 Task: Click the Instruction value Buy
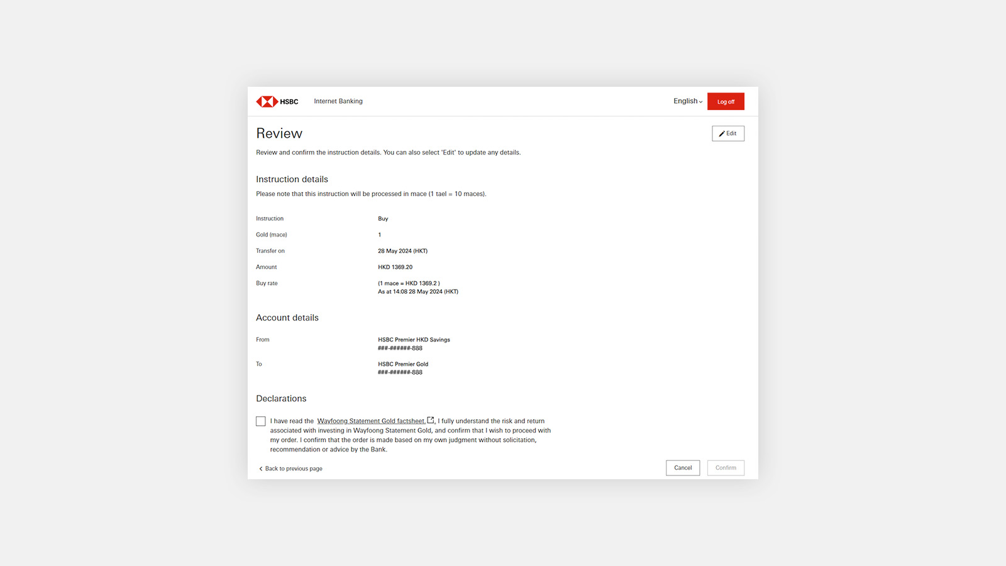(383, 219)
